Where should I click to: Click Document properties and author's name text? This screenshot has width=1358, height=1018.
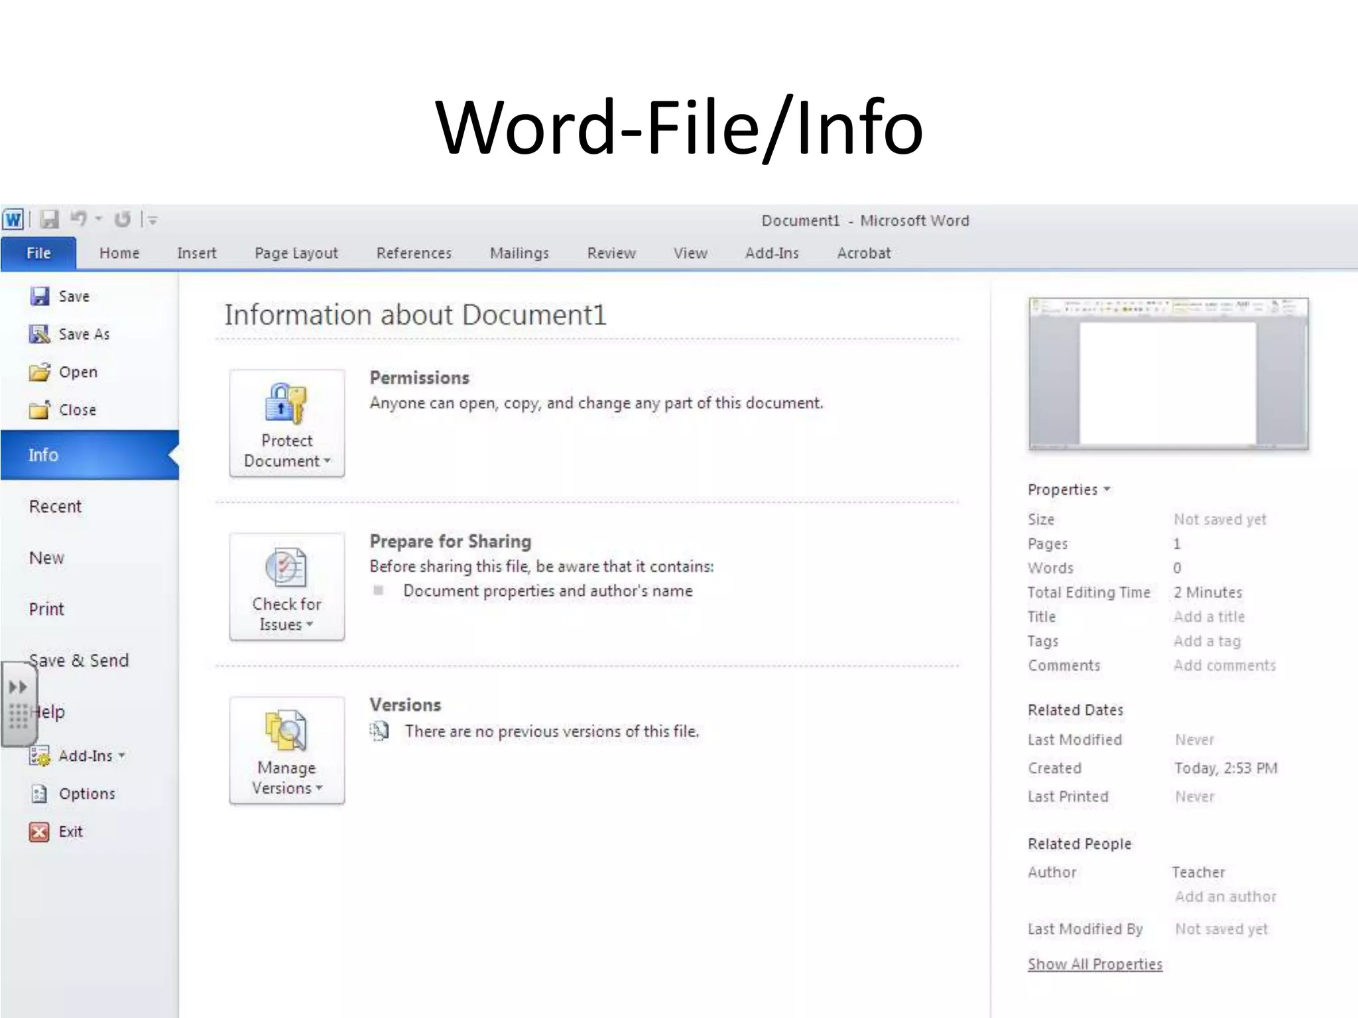pyautogui.click(x=548, y=591)
